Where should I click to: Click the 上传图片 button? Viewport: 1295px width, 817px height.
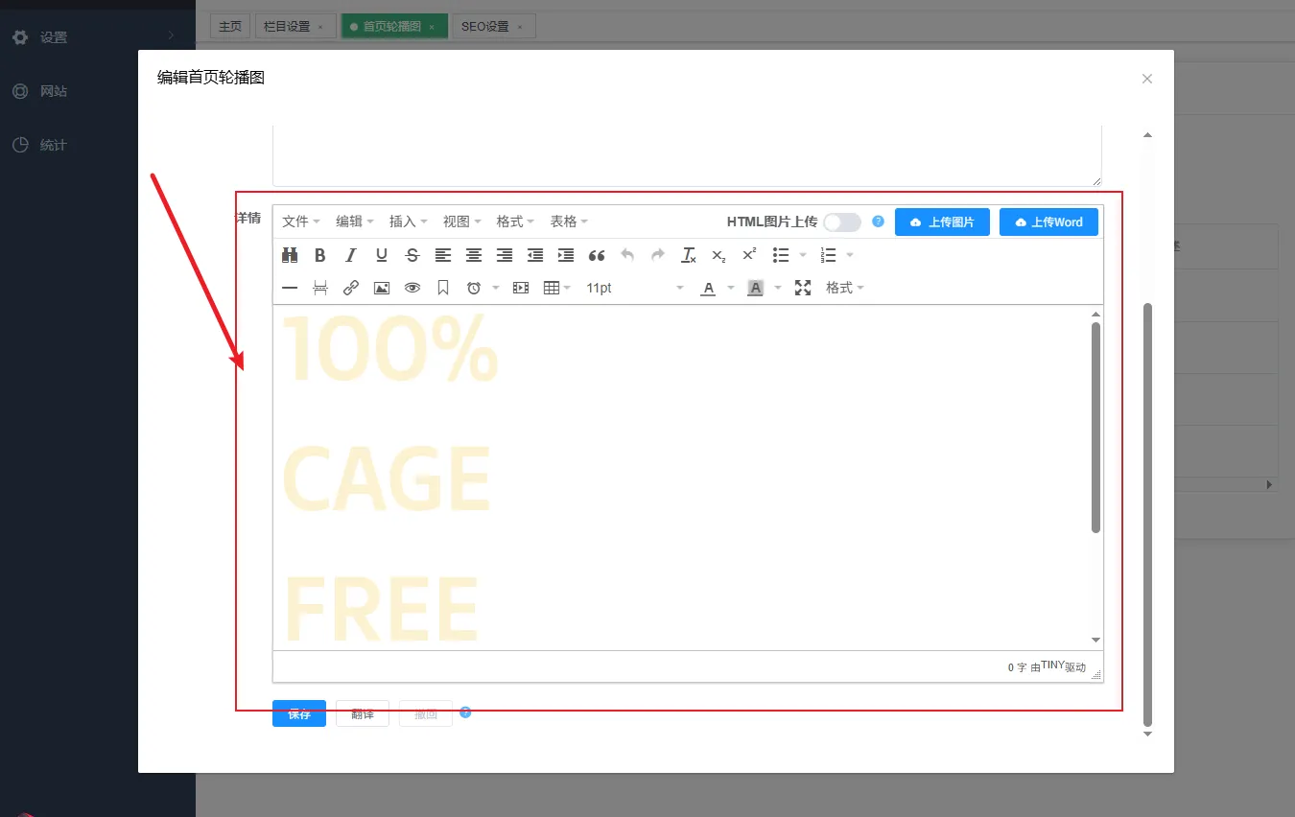click(x=942, y=222)
